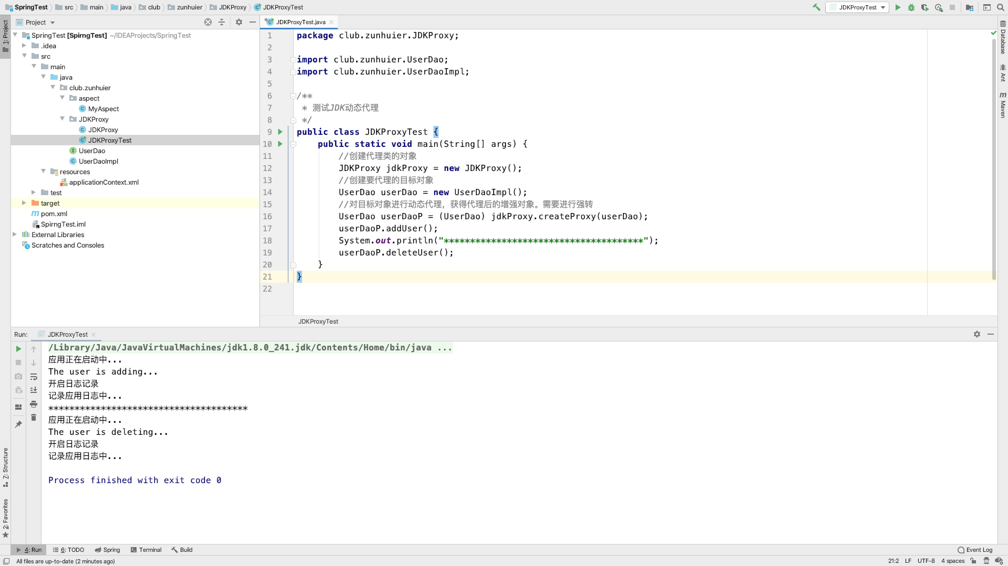The height and width of the screenshot is (566, 1008).
Task: Restore layout icon in Run panel
Action: click(x=18, y=407)
